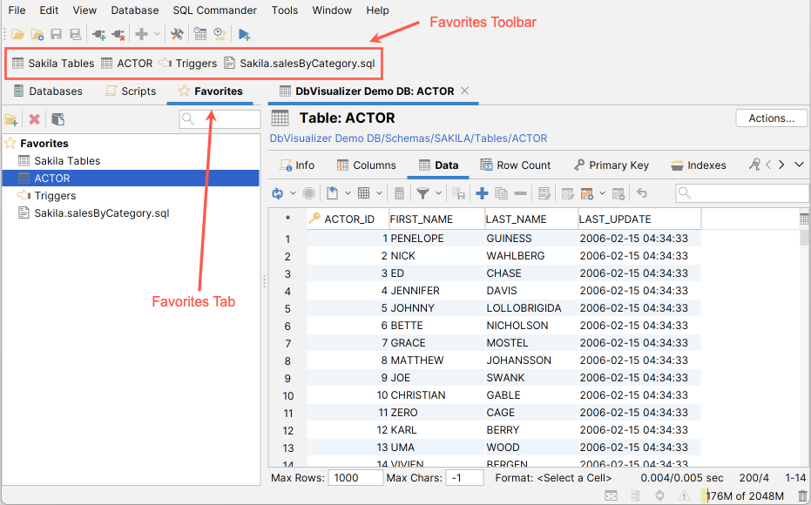811x505 pixels.
Task: Open dropdown beside reload icon
Action: (292, 192)
